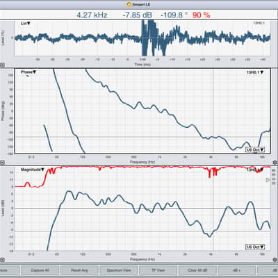The height and width of the screenshot is (278, 278).
Task: Click the -7.85 dB cursor level readout
Action: (138, 15)
